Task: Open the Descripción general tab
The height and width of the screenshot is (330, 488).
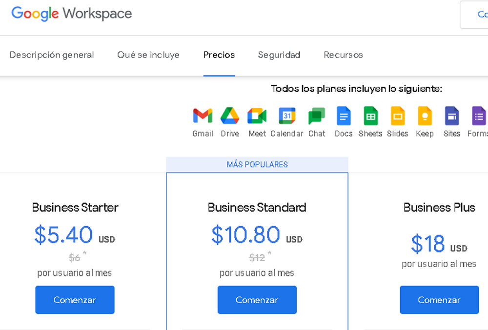Action: tap(52, 55)
